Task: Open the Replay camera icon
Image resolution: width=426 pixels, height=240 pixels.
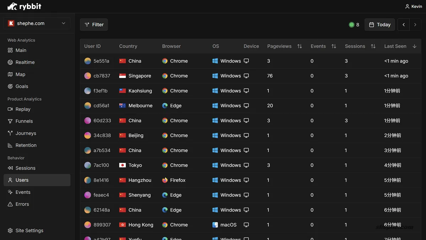Action: (x=10, y=109)
